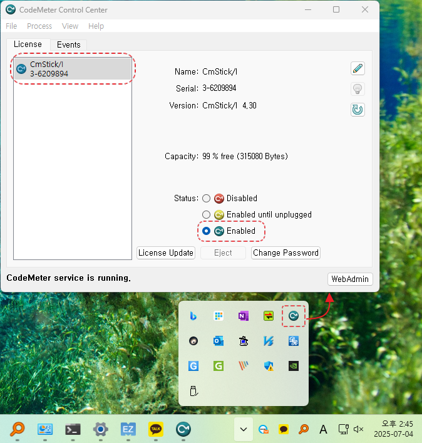Open the View menu

(x=70, y=26)
